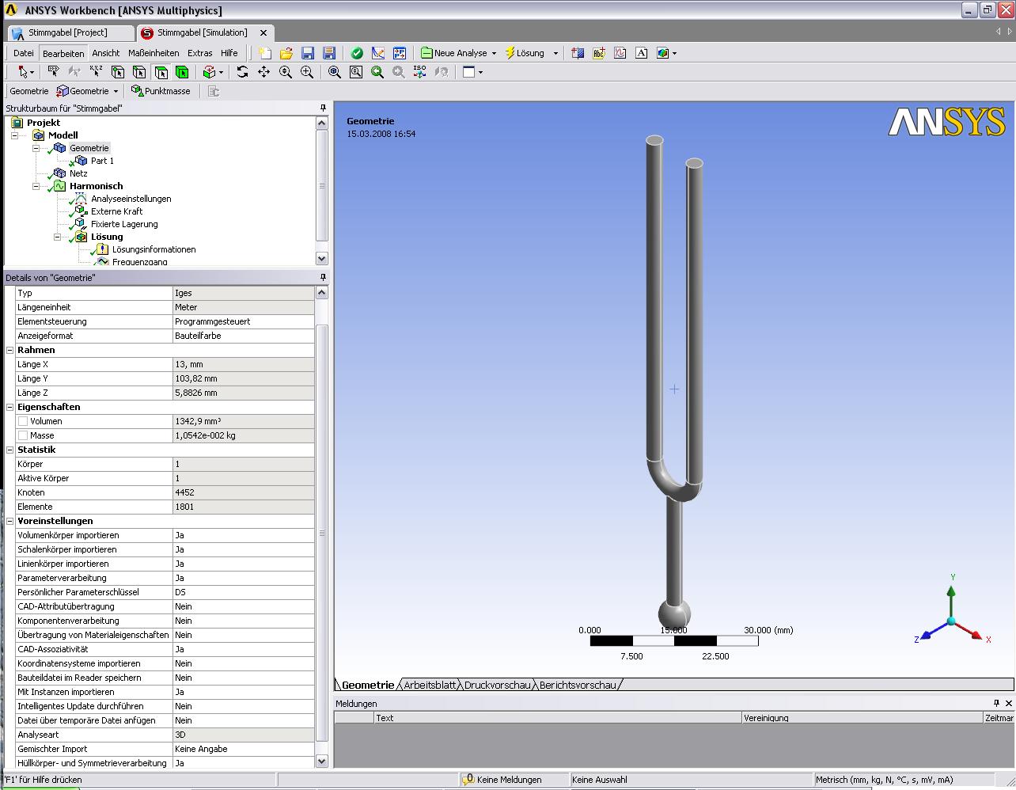Click the chart insert icon in toolbar

[620, 53]
